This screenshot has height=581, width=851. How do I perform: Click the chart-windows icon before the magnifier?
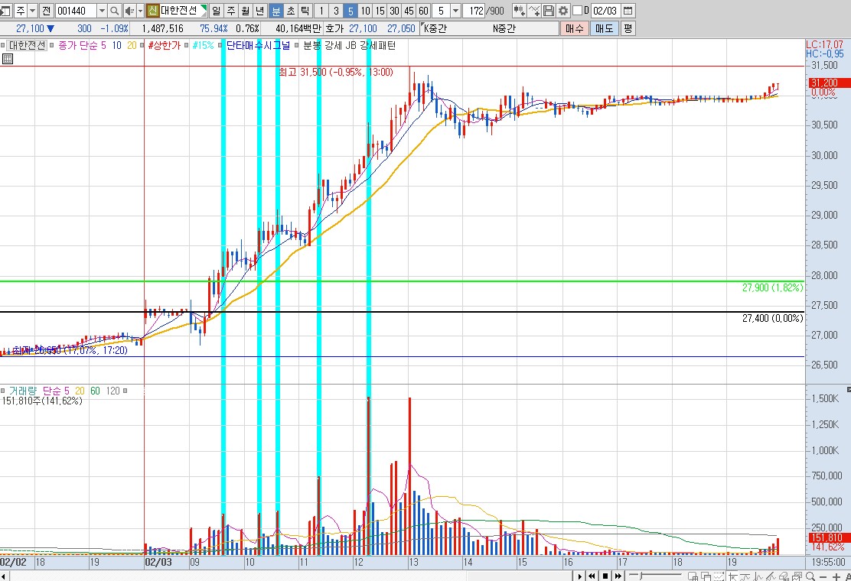[797, 576]
